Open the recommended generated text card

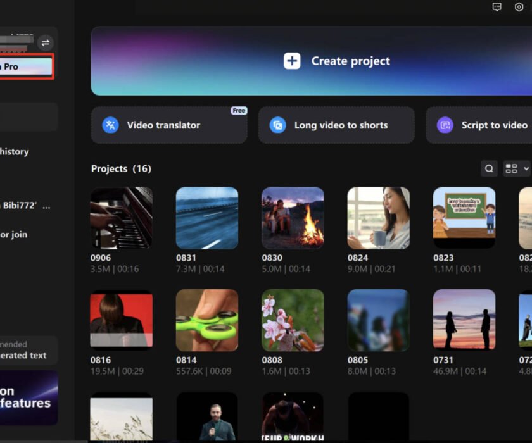click(28, 350)
